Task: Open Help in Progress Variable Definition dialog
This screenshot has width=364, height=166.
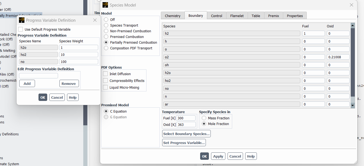Action: (73, 97)
